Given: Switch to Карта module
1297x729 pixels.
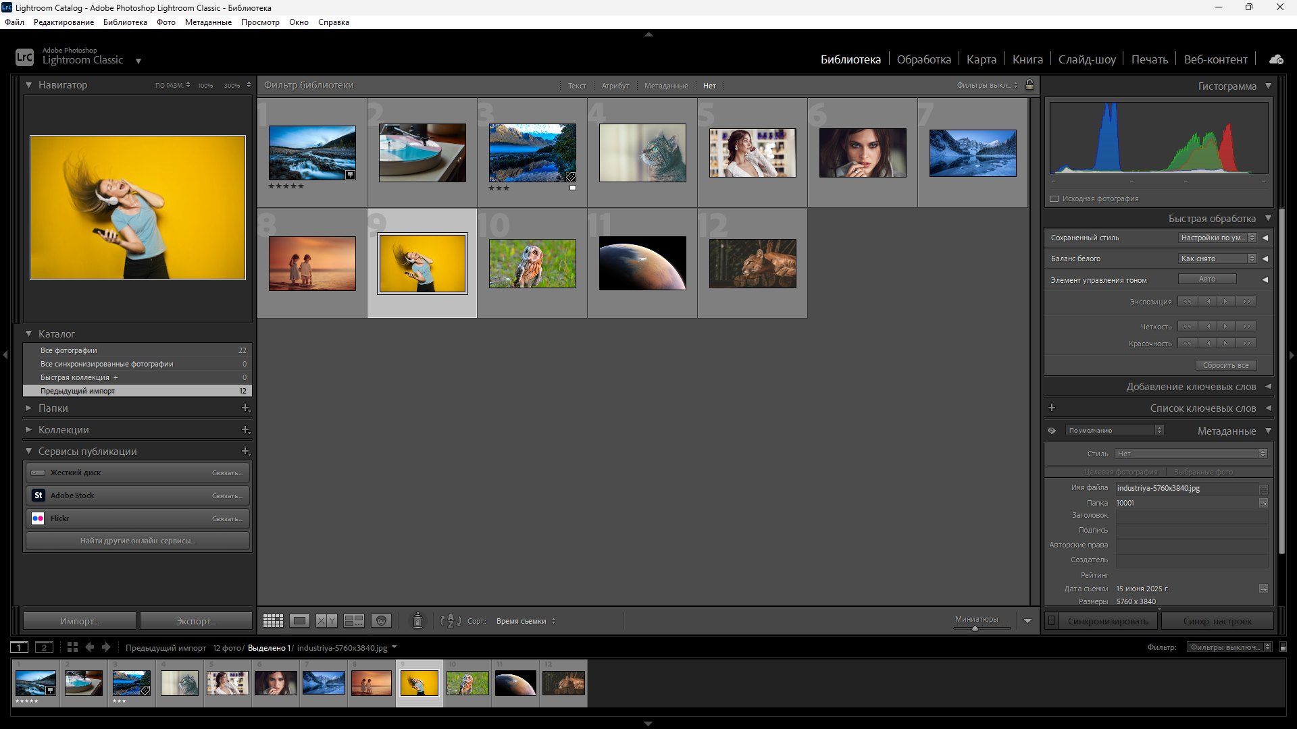Looking at the screenshot, I should [981, 59].
